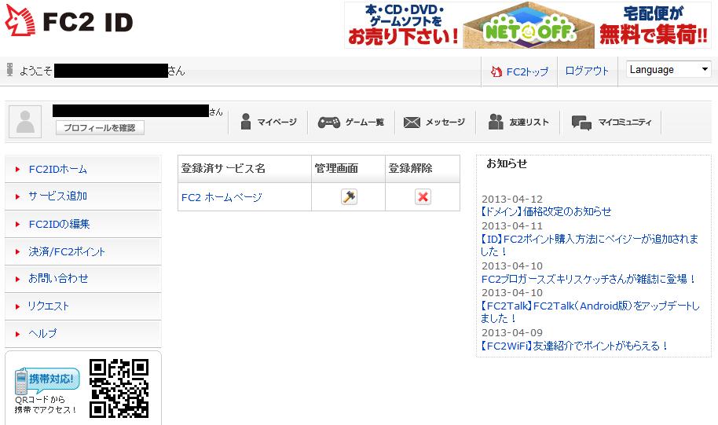This screenshot has width=718, height=425.
Task: Open メッセージ in the navigation bar
Action: 445,123
